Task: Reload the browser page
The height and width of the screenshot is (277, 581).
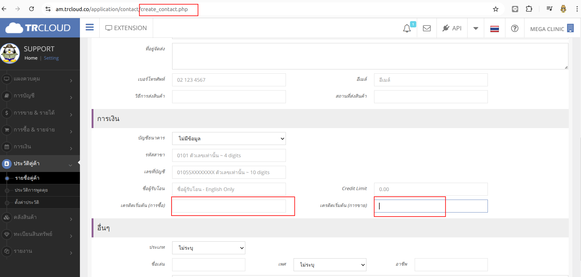Action: coord(31,9)
